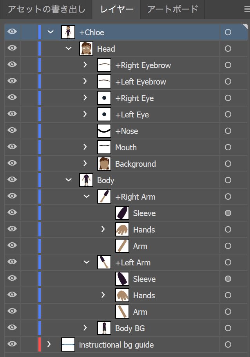Click the red layer color bar on instructional bg guide
Screen dimensions: 250x357
click(x=39, y=344)
